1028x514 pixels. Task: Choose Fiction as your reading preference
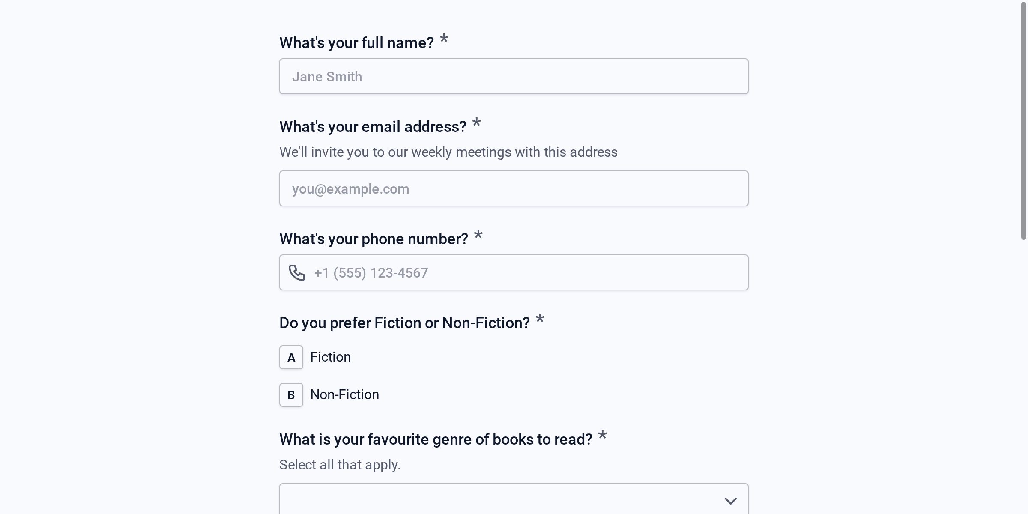tap(330, 357)
